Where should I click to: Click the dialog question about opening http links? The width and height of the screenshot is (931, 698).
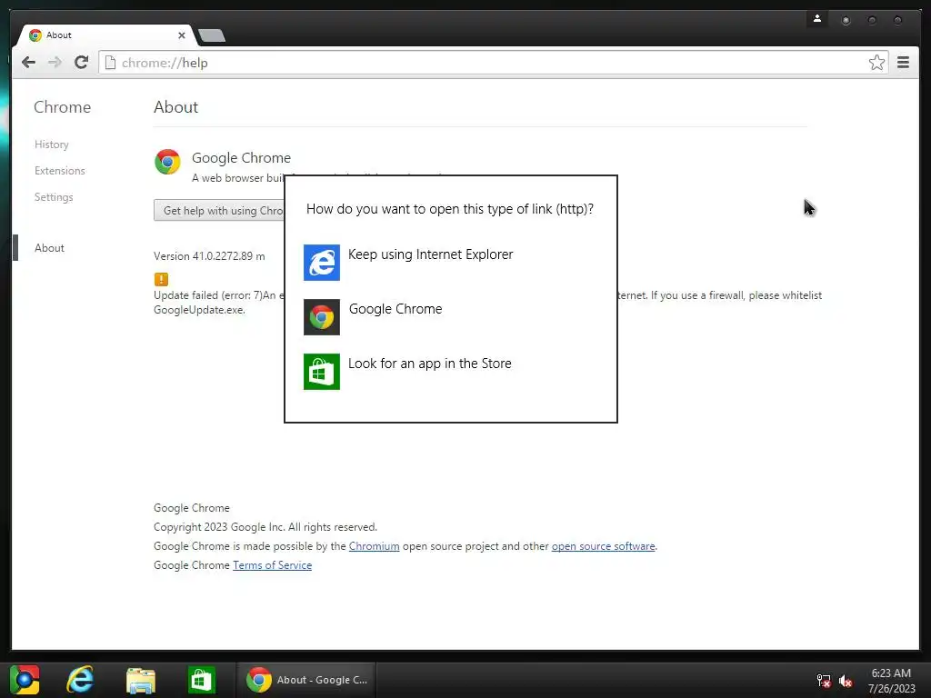[x=450, y=209]
